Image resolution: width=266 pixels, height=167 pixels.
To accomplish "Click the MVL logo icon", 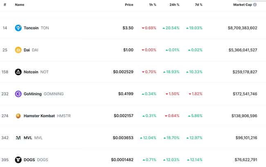I will click(x=18, y=138).
